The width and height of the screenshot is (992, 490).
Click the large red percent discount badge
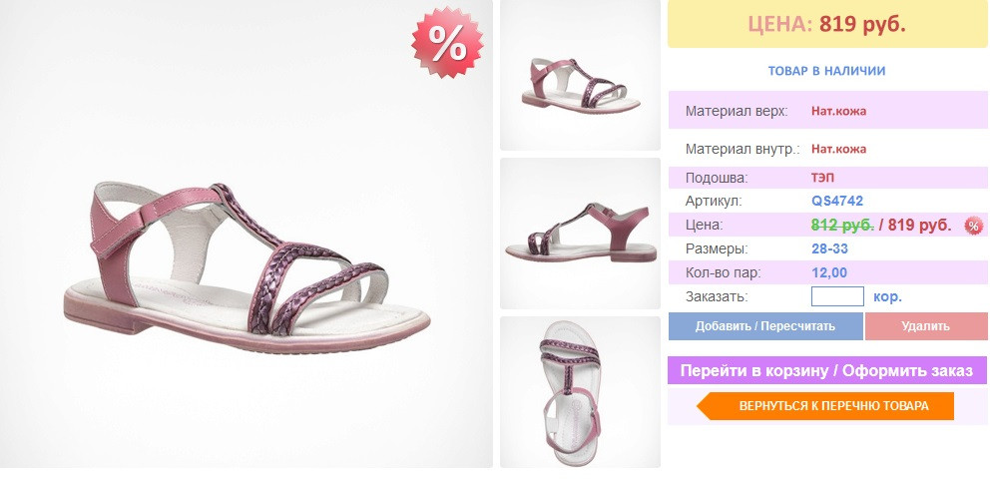click(447, 42)
